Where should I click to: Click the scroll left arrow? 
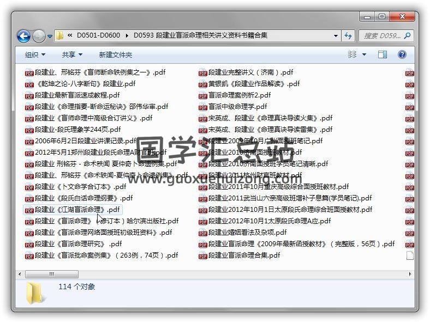click(20, 274)
